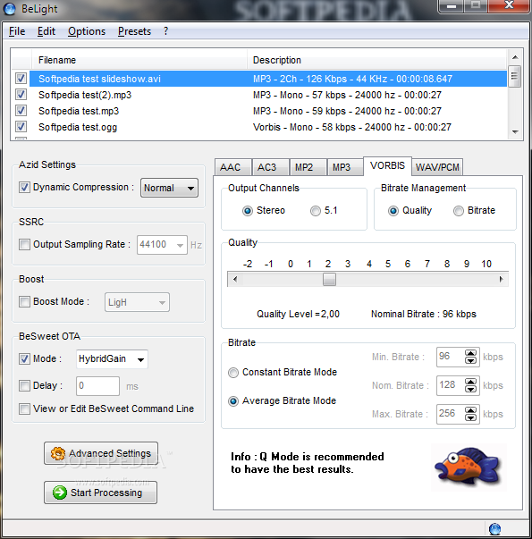Click the gear icon on Advanced Settings

[57, 453]
